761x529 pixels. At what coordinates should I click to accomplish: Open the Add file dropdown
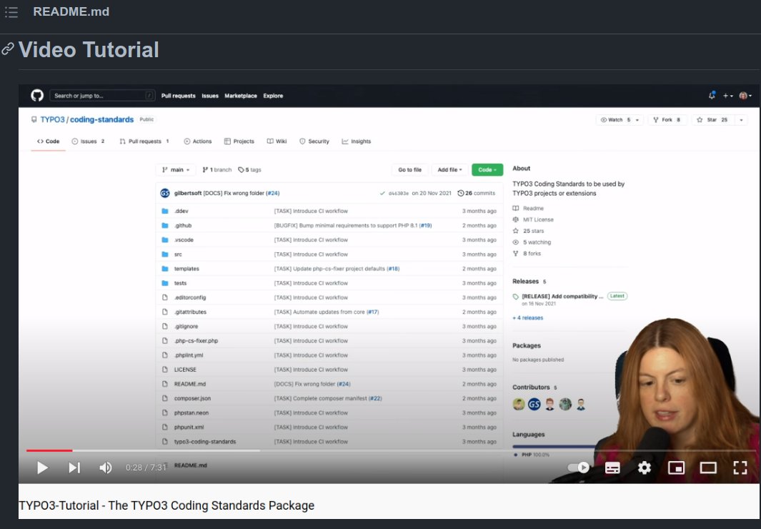click(449, 170)
